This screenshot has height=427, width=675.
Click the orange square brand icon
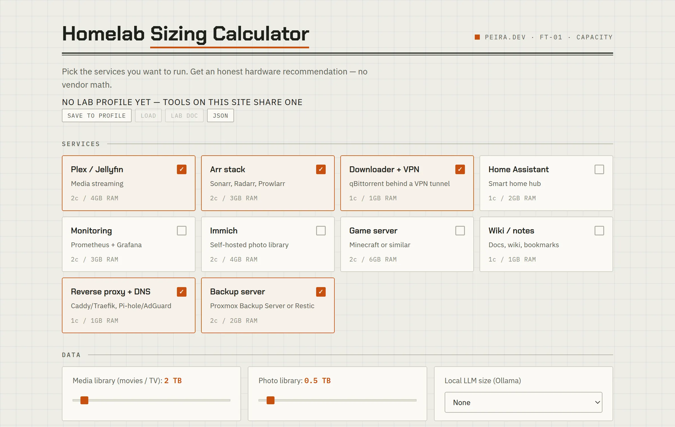[x=477, y=37]
